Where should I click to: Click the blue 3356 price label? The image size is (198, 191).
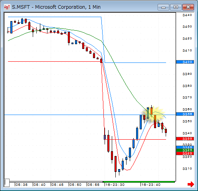click(185, 114)
